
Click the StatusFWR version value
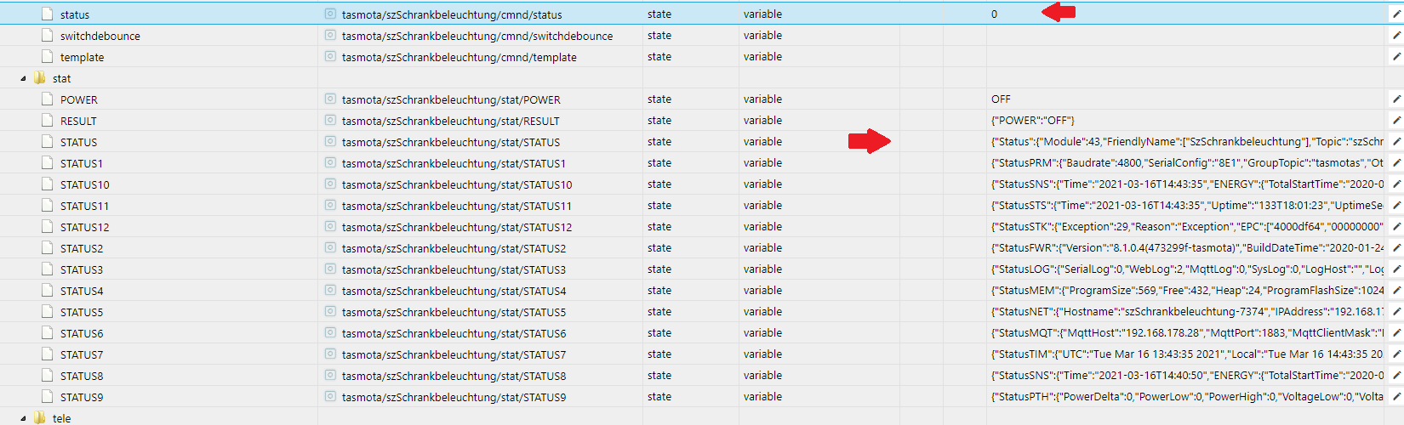pos(1187,248)
